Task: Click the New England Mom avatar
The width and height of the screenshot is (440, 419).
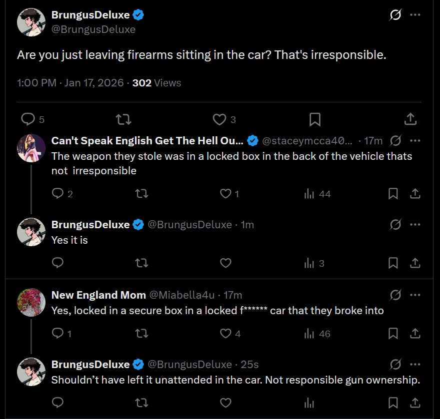Action: click(x=31, y=302)
